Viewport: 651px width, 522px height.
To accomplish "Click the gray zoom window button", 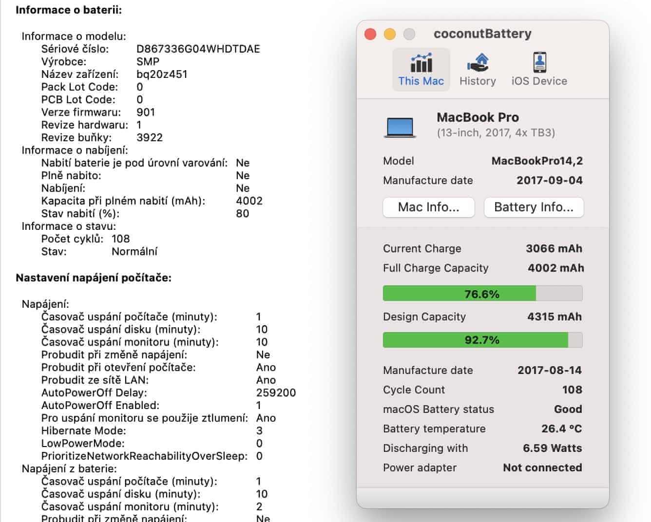I will [409, 34].
